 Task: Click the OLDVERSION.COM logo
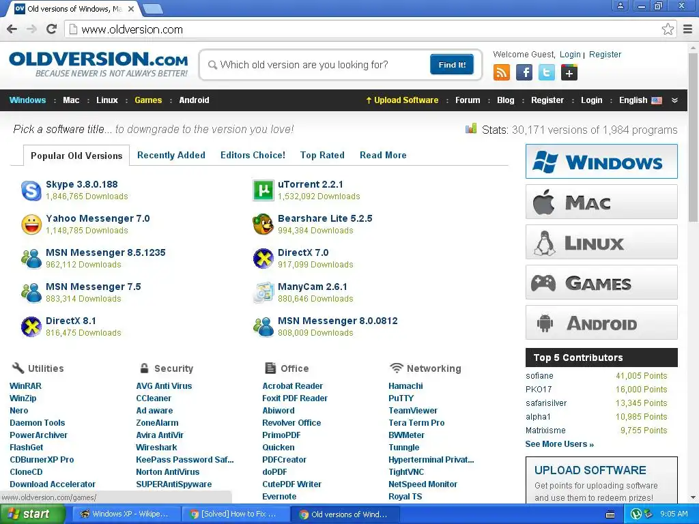tap(98, 64)
